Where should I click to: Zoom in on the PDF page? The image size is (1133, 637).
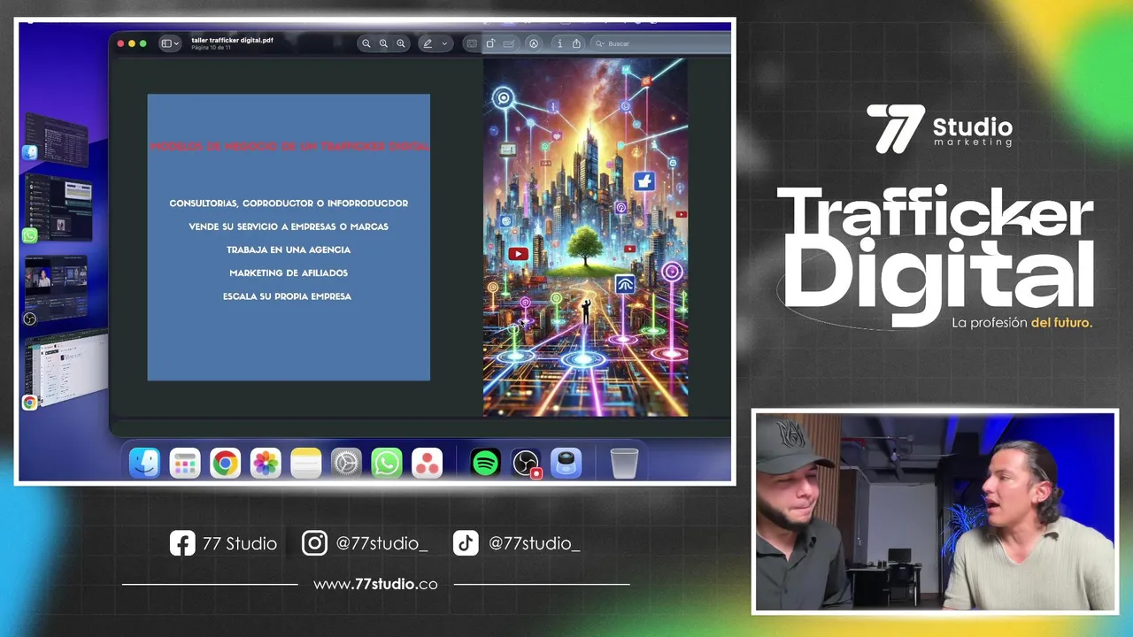[401, 43]
